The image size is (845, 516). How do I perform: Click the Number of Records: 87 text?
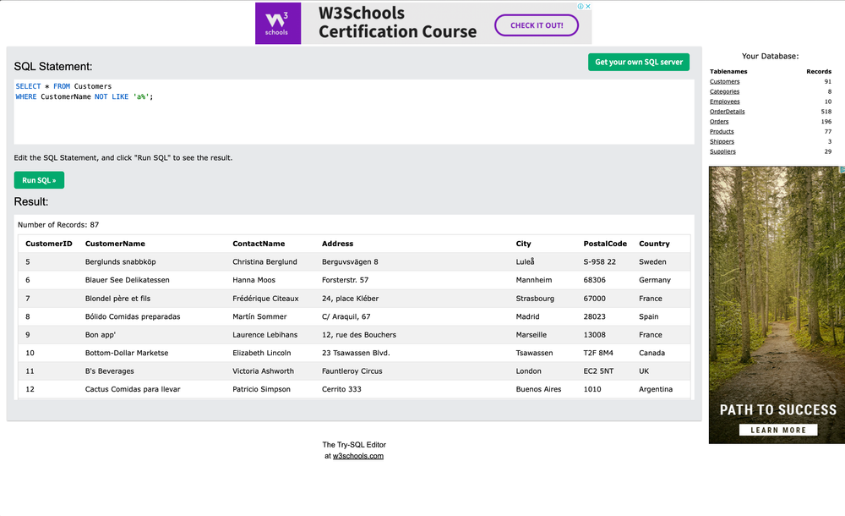coord(58,225)
